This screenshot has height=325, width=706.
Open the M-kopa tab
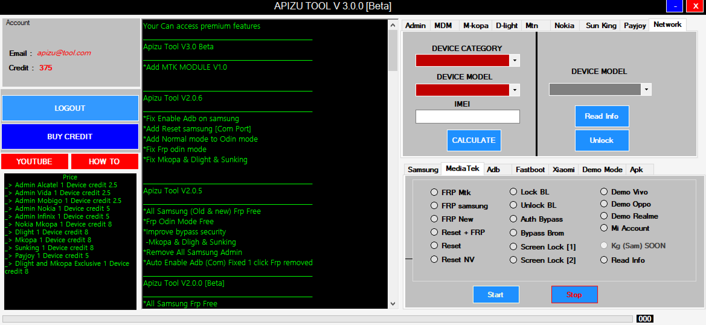[475, 25]
